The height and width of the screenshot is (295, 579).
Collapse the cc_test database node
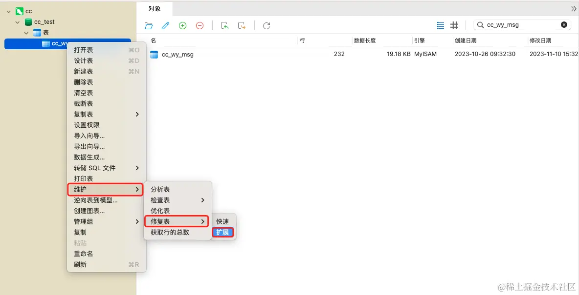[17, 22]
